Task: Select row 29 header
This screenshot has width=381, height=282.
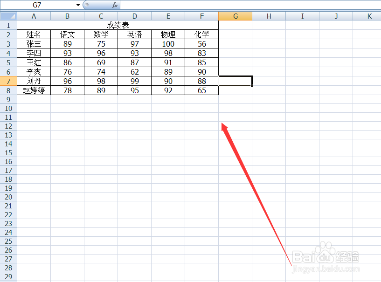Action: pyautogui.click(x=8, y=276)
